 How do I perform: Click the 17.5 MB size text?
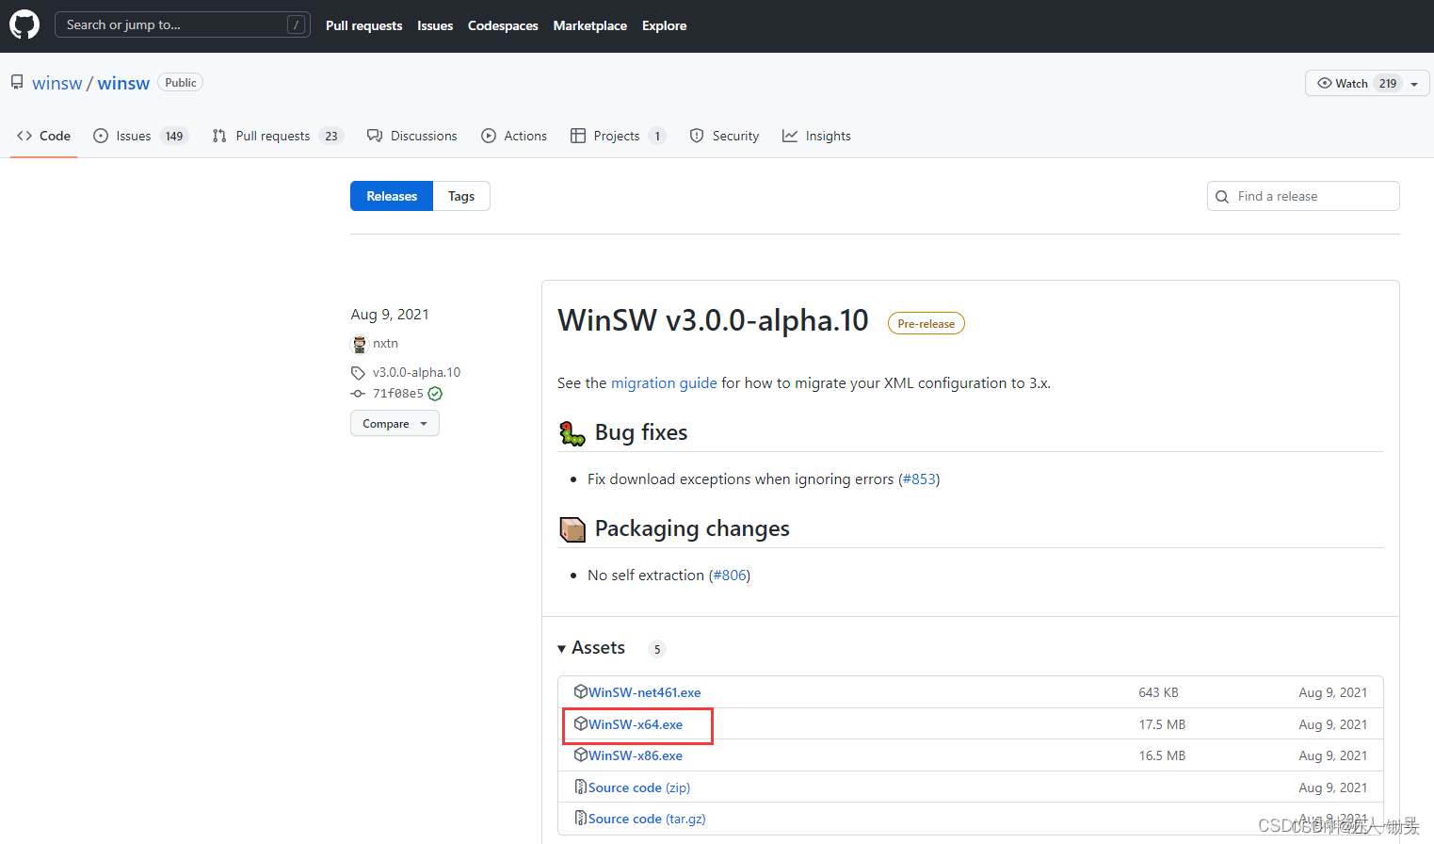click(x=1162, y=724)
